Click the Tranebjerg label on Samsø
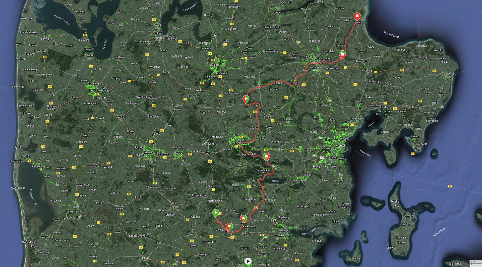 pyautogui.click(x=401, y=237)
